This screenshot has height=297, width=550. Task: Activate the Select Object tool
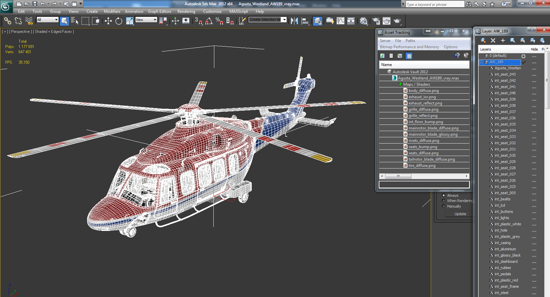pyautogui.click(x=64, y=21)
